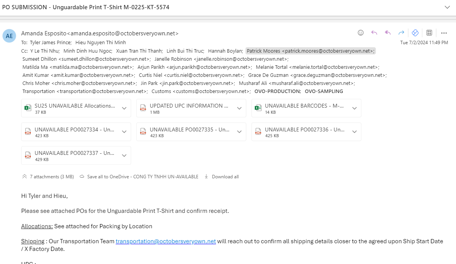Reply to Amanda's email
Screen dimensions: 456x264
click(x=374, y=33)
